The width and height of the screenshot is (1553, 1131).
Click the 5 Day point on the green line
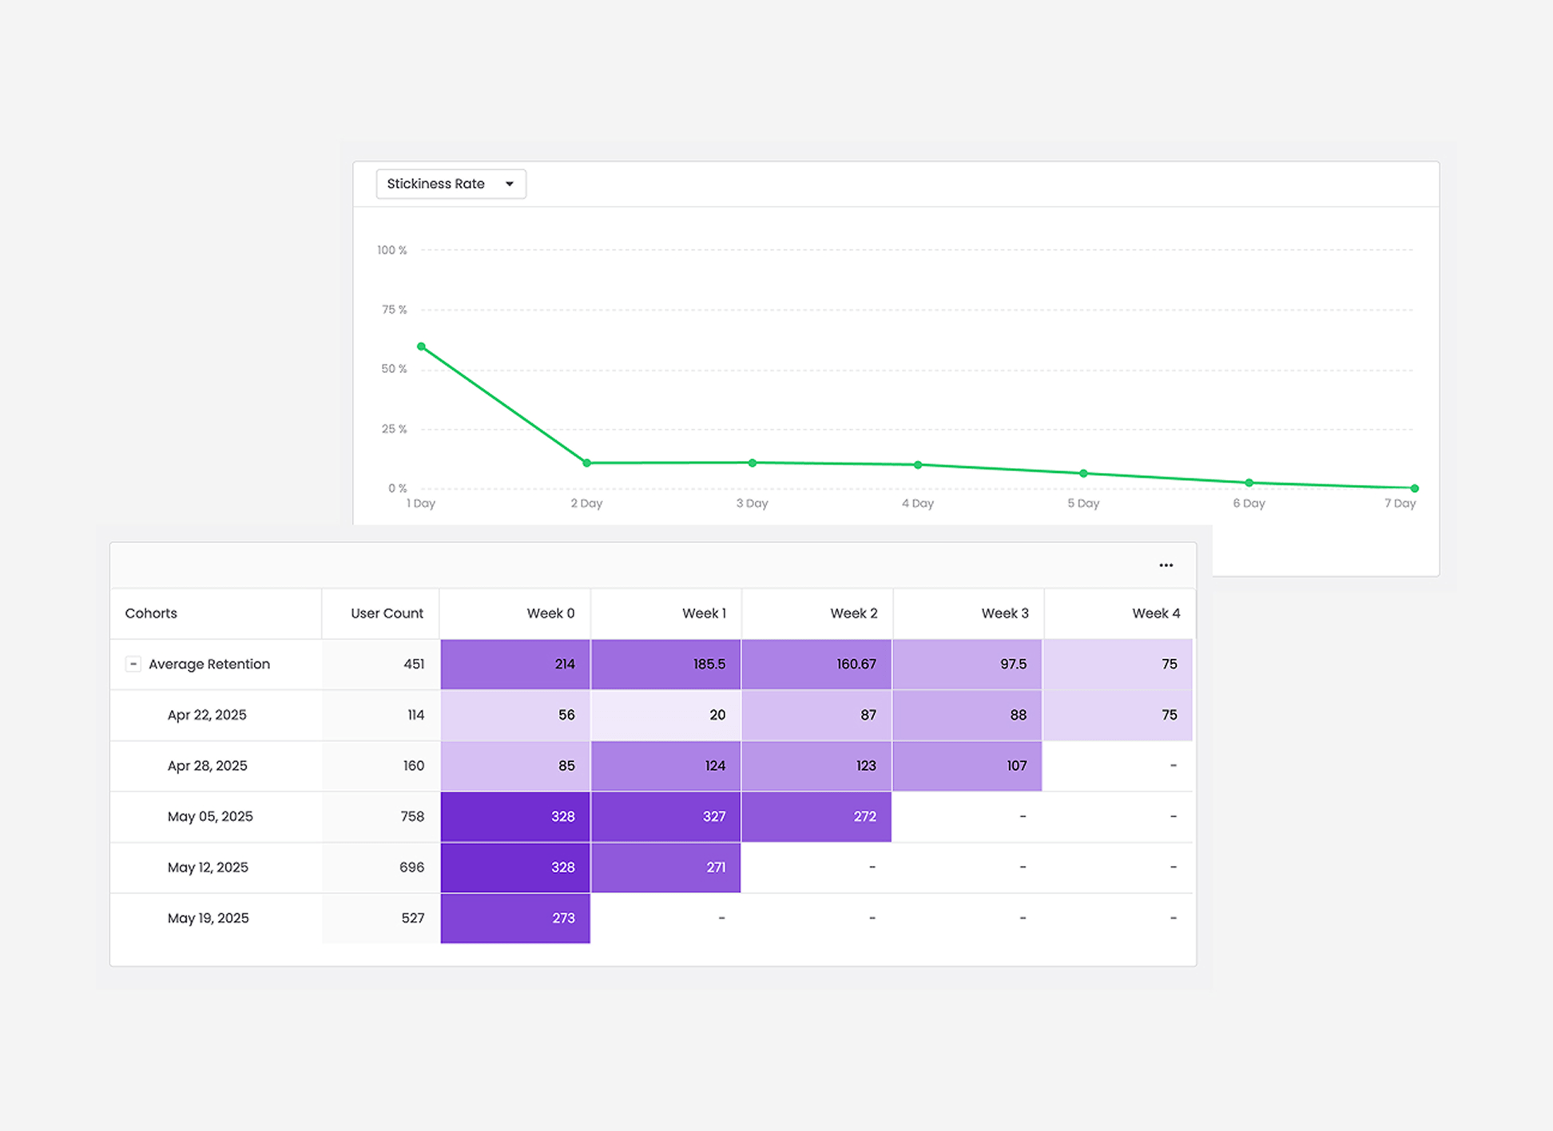coord(1083,473)
